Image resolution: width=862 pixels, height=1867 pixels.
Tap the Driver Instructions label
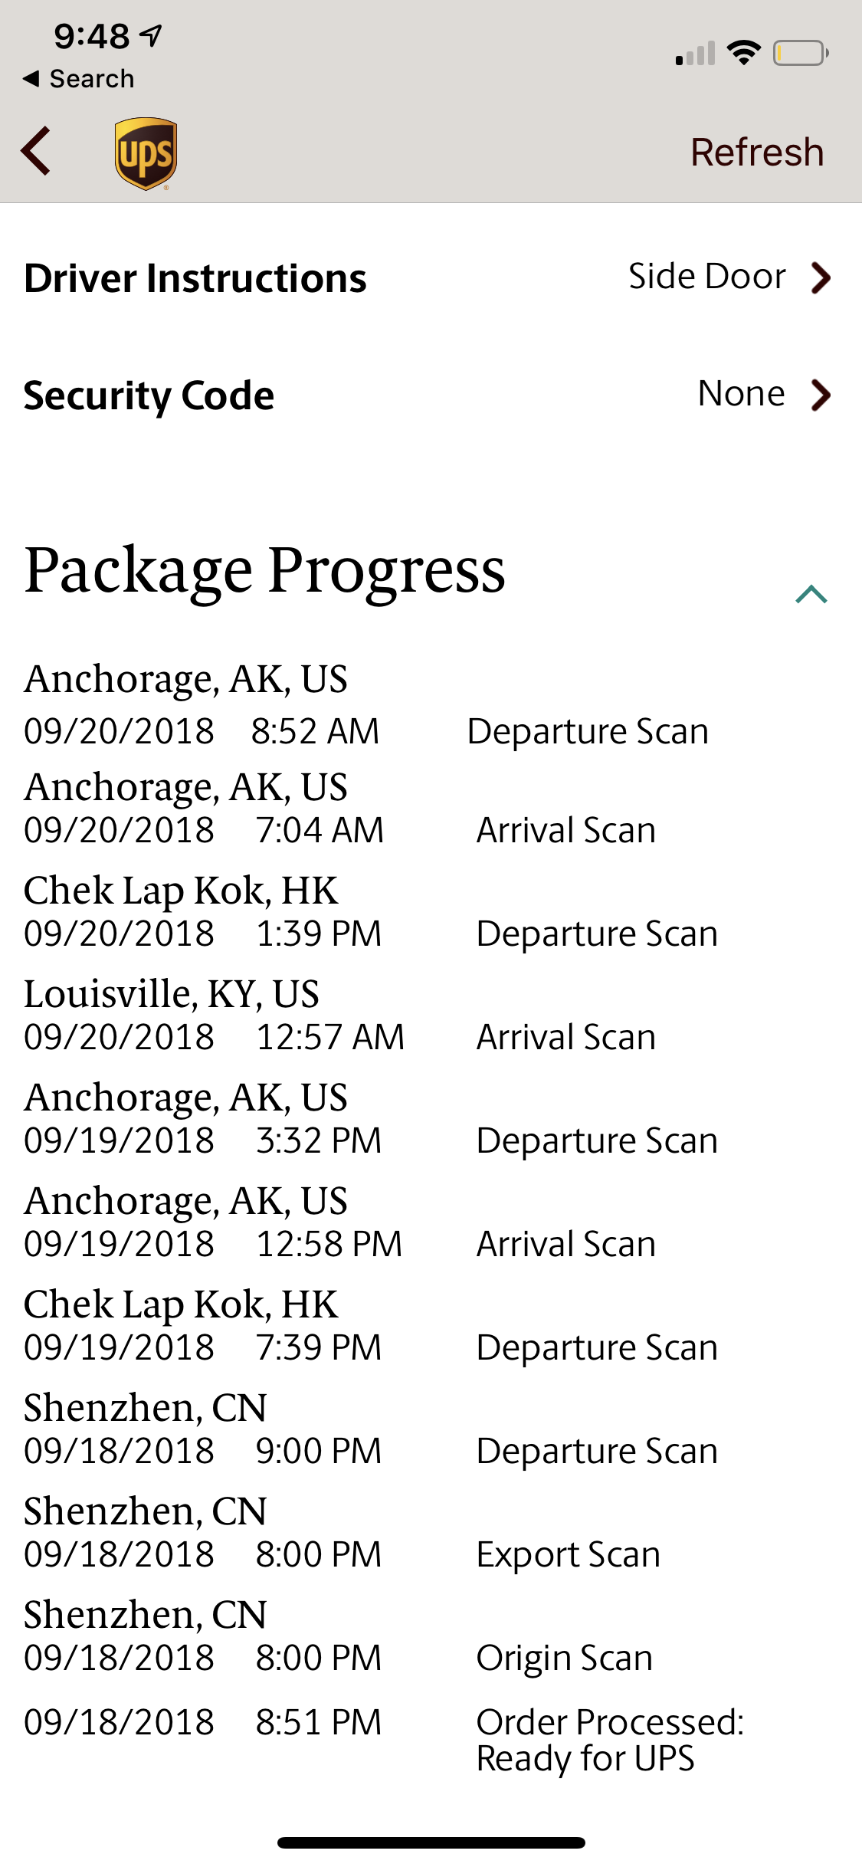click(195, 278)
